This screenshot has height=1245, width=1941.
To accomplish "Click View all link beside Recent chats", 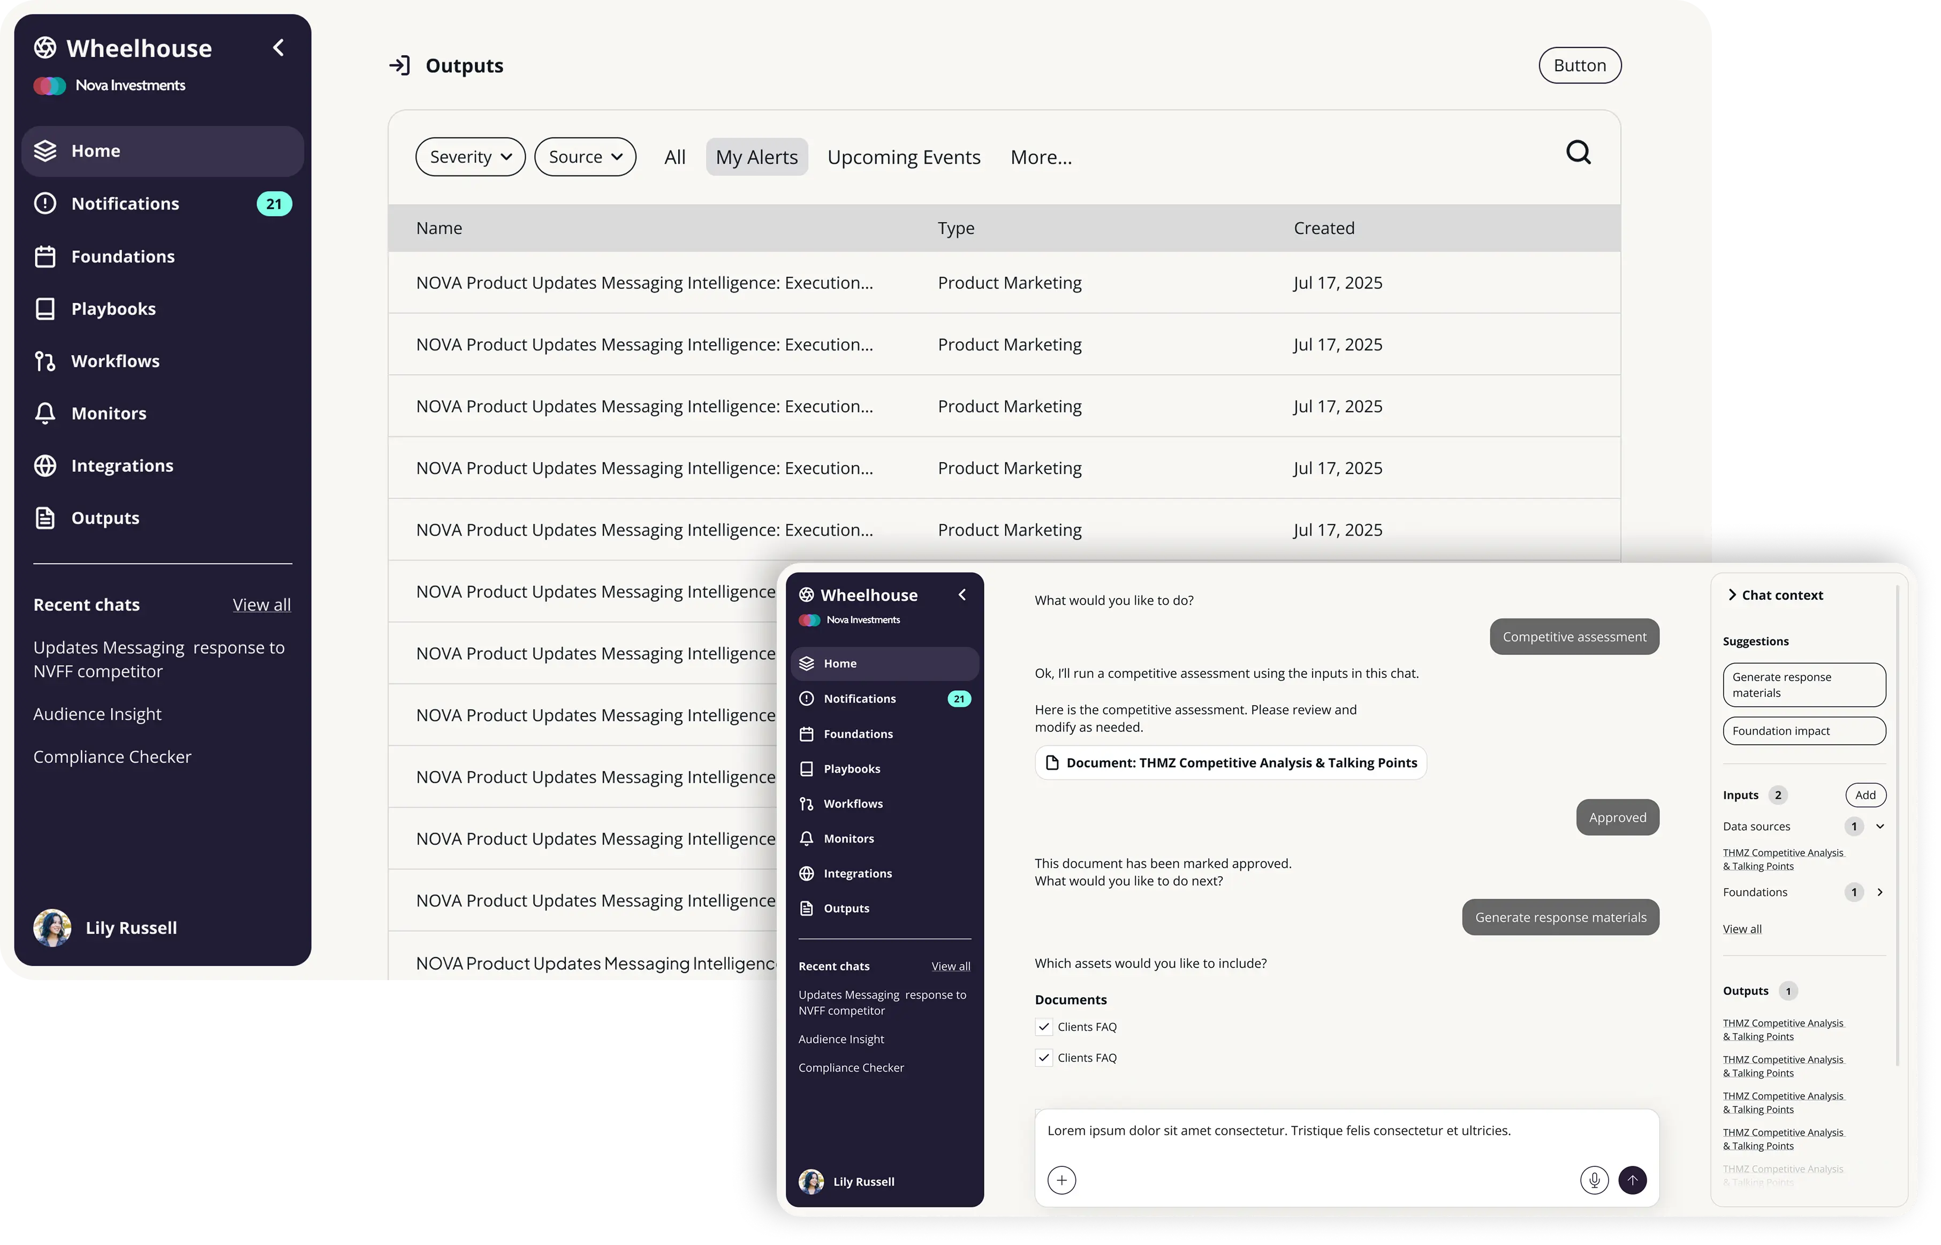I will (x=261, y=605).
